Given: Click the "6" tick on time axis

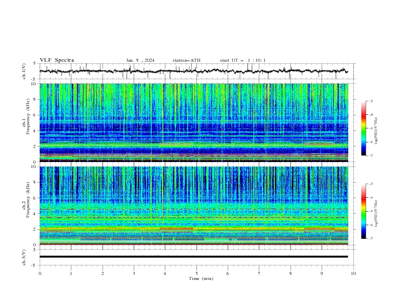Looking at the screenshot, I should (228, 273).
